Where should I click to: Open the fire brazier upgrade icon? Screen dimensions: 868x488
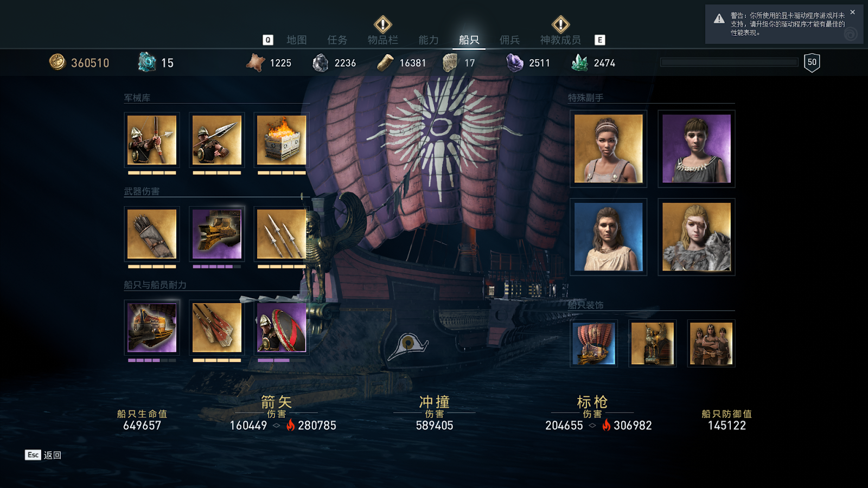[x=282, y=140]
